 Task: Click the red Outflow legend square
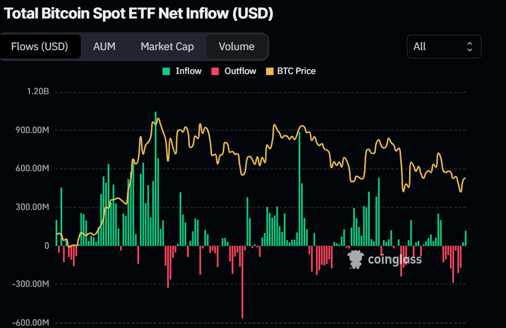215,71
